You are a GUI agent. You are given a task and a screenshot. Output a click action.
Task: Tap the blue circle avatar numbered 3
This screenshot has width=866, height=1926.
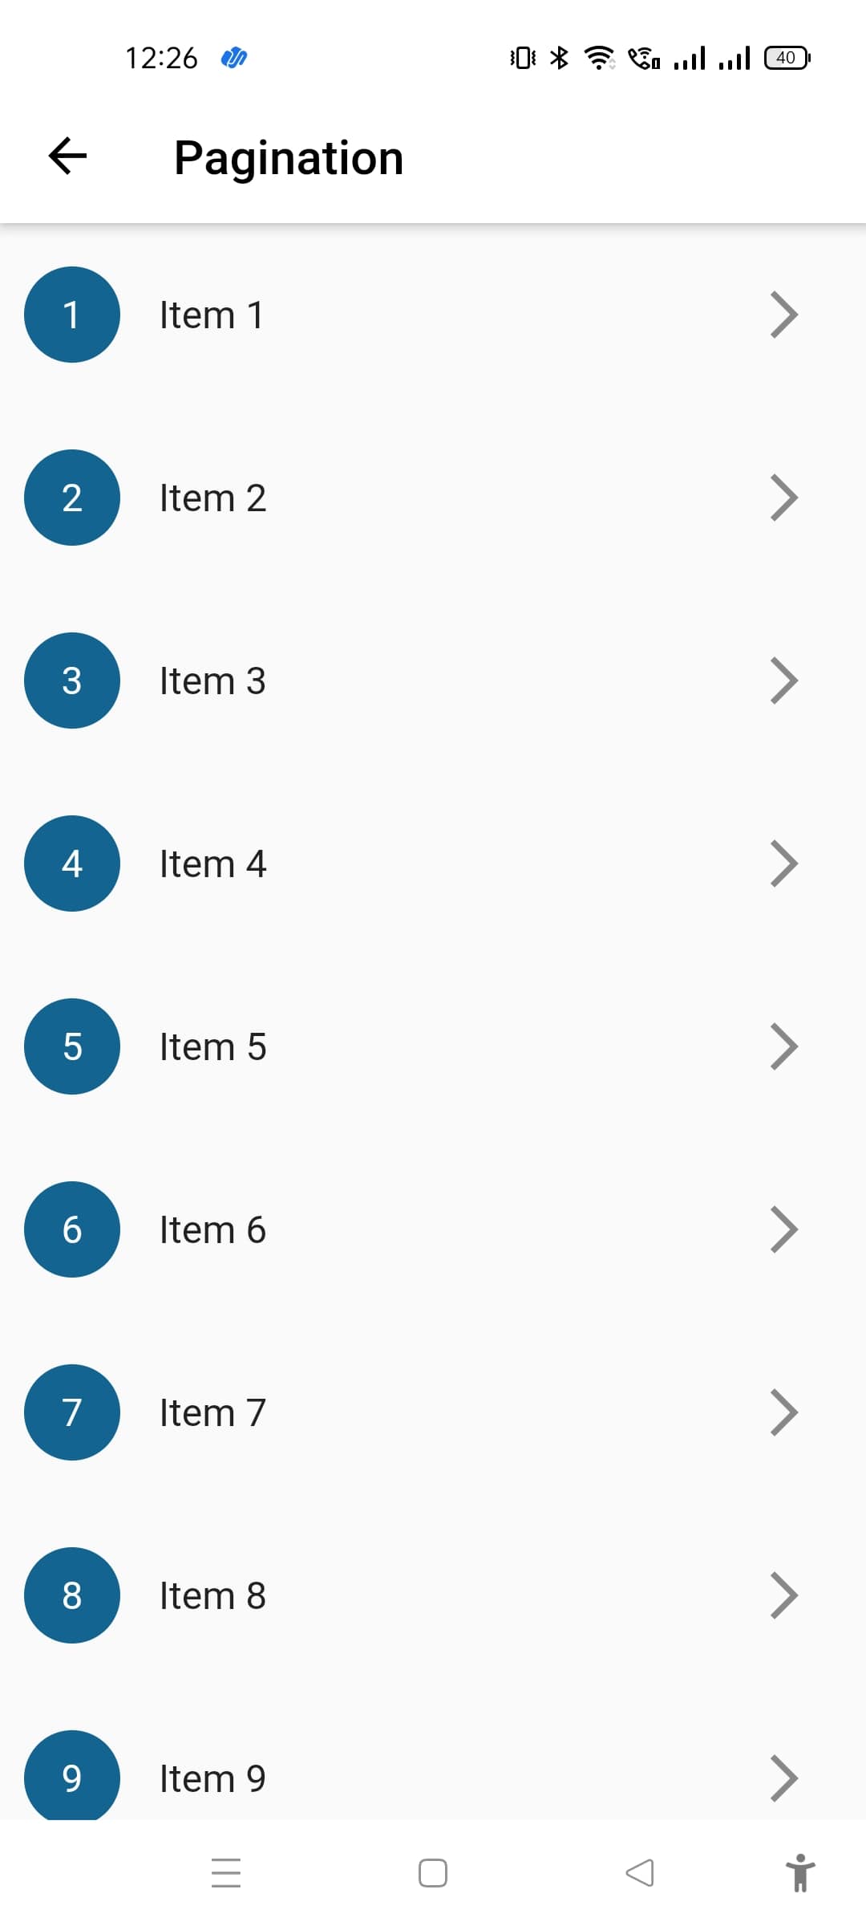click(x=72, y=681)
